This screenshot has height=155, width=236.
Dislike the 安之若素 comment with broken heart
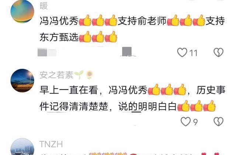pos(218,121)
